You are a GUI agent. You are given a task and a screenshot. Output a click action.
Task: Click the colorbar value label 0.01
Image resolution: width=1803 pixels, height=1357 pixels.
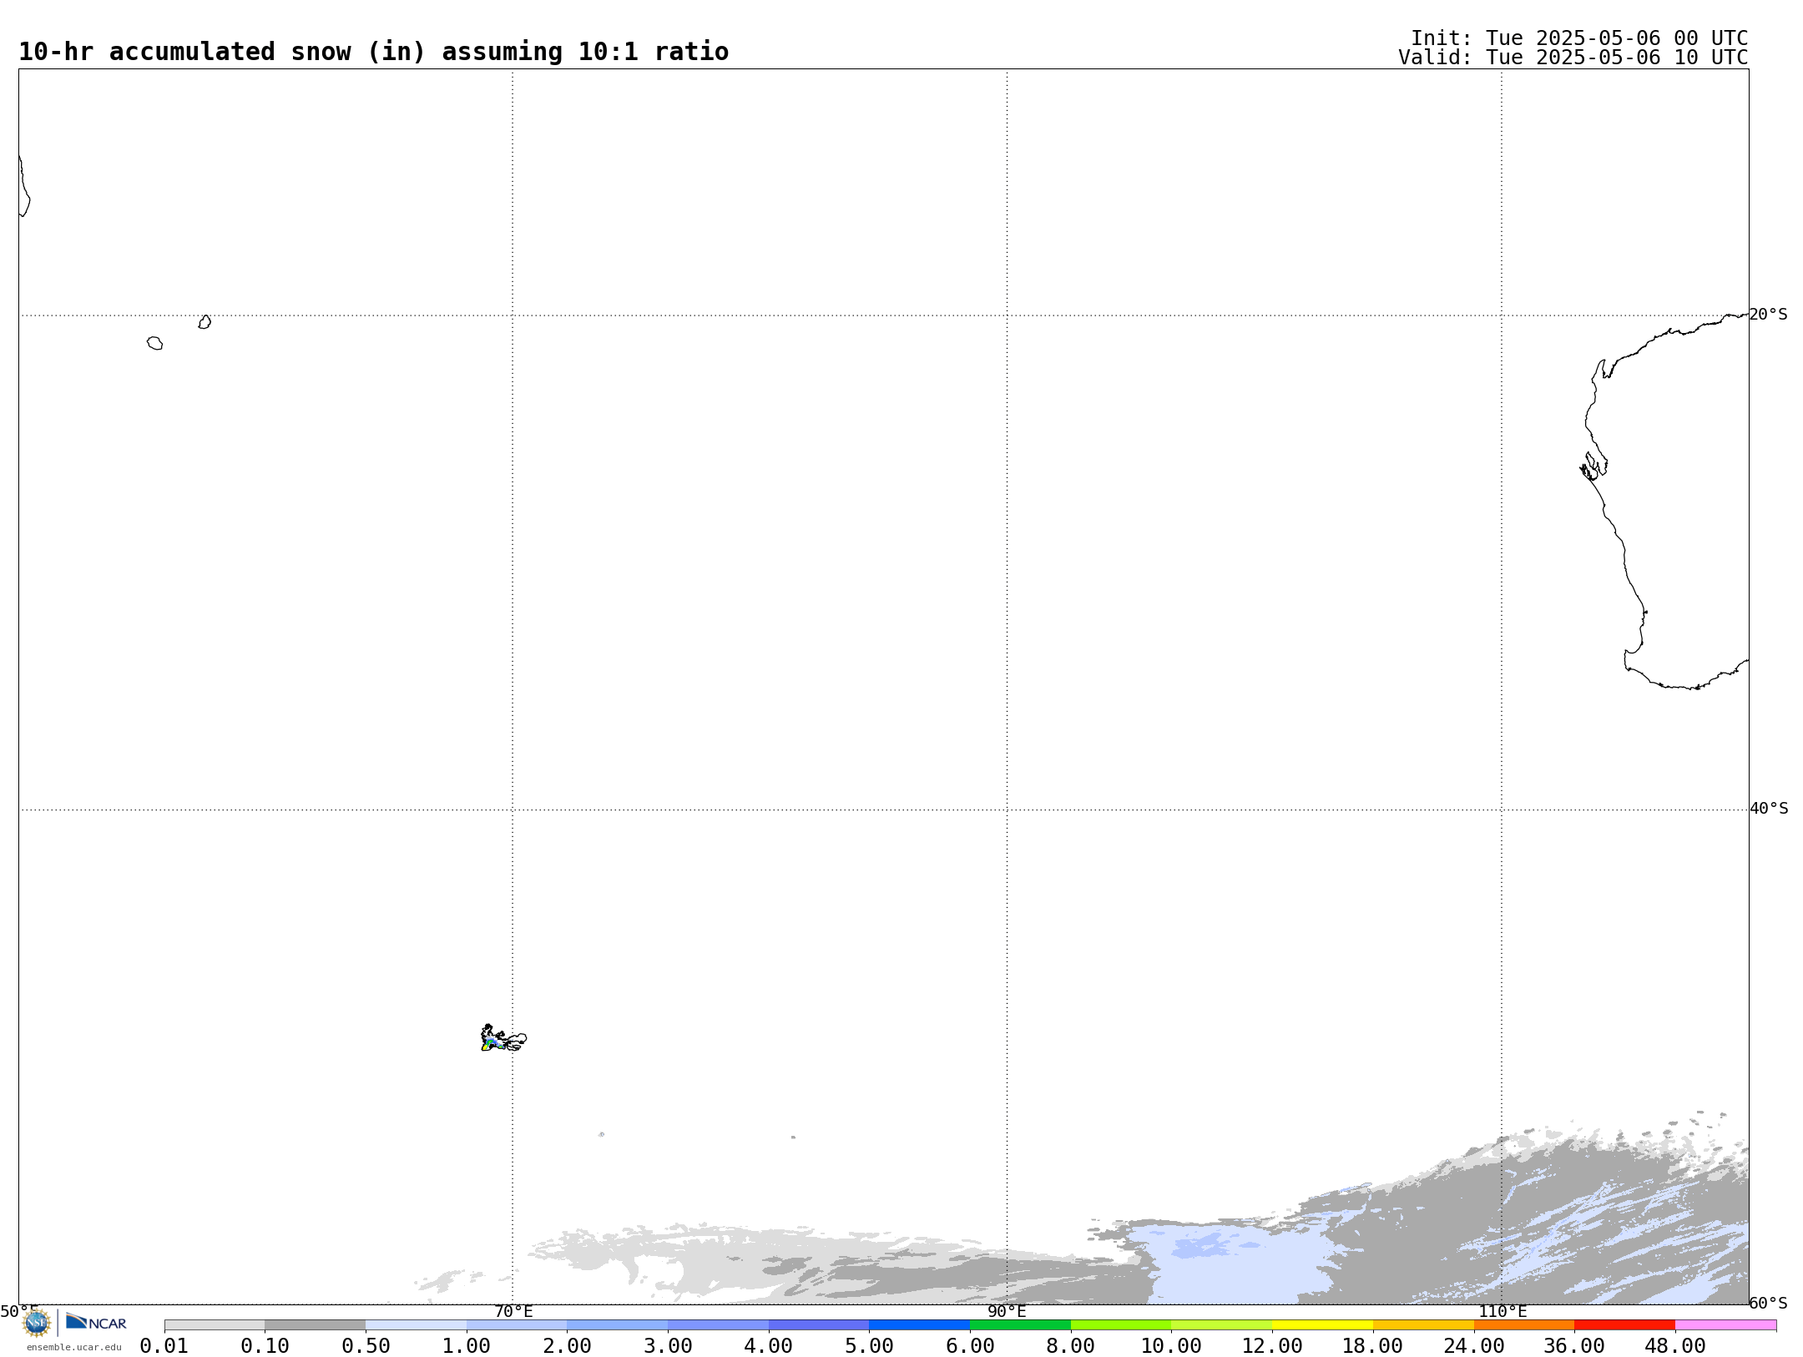click(x=164, y=1346)
